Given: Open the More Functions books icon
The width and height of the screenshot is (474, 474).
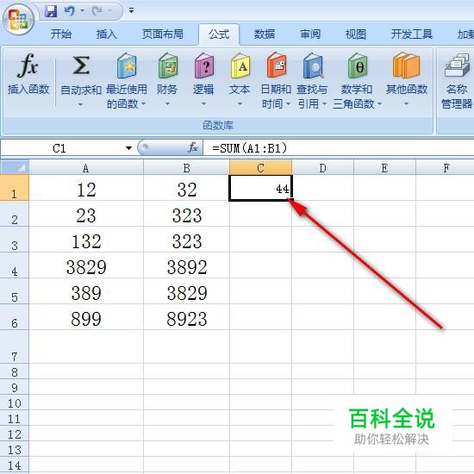Looking at the screenshot, I should (407, 65).
